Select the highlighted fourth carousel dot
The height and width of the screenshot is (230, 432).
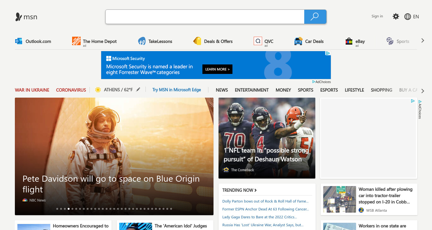tap(69, 209)
